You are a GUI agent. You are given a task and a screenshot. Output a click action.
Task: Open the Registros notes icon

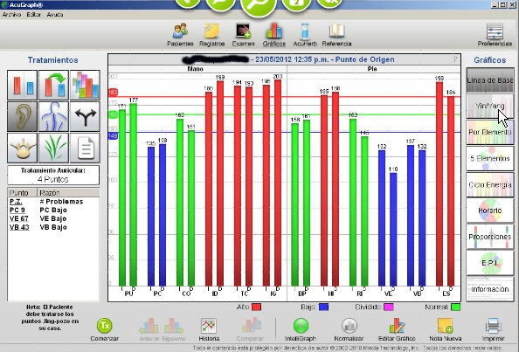(x=211, y=31)
